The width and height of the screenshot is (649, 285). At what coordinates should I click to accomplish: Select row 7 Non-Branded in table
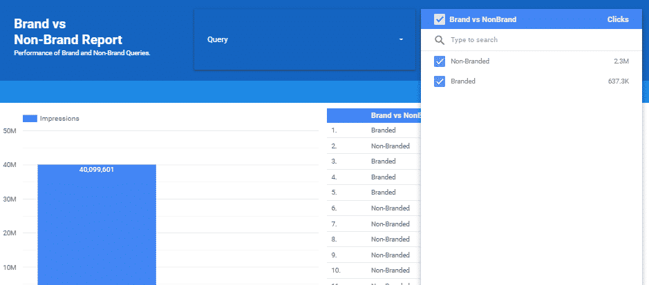pyautogui.click(x=374, y=224)
